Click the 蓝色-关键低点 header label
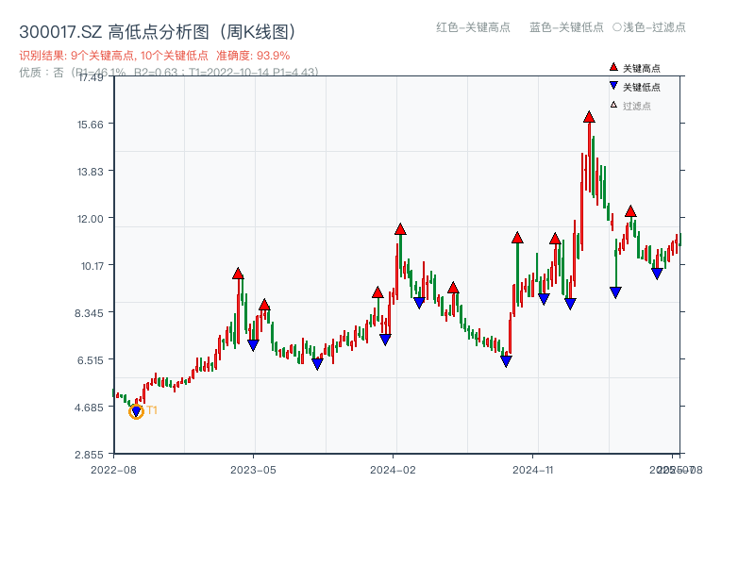 click(x=566, y=27)
